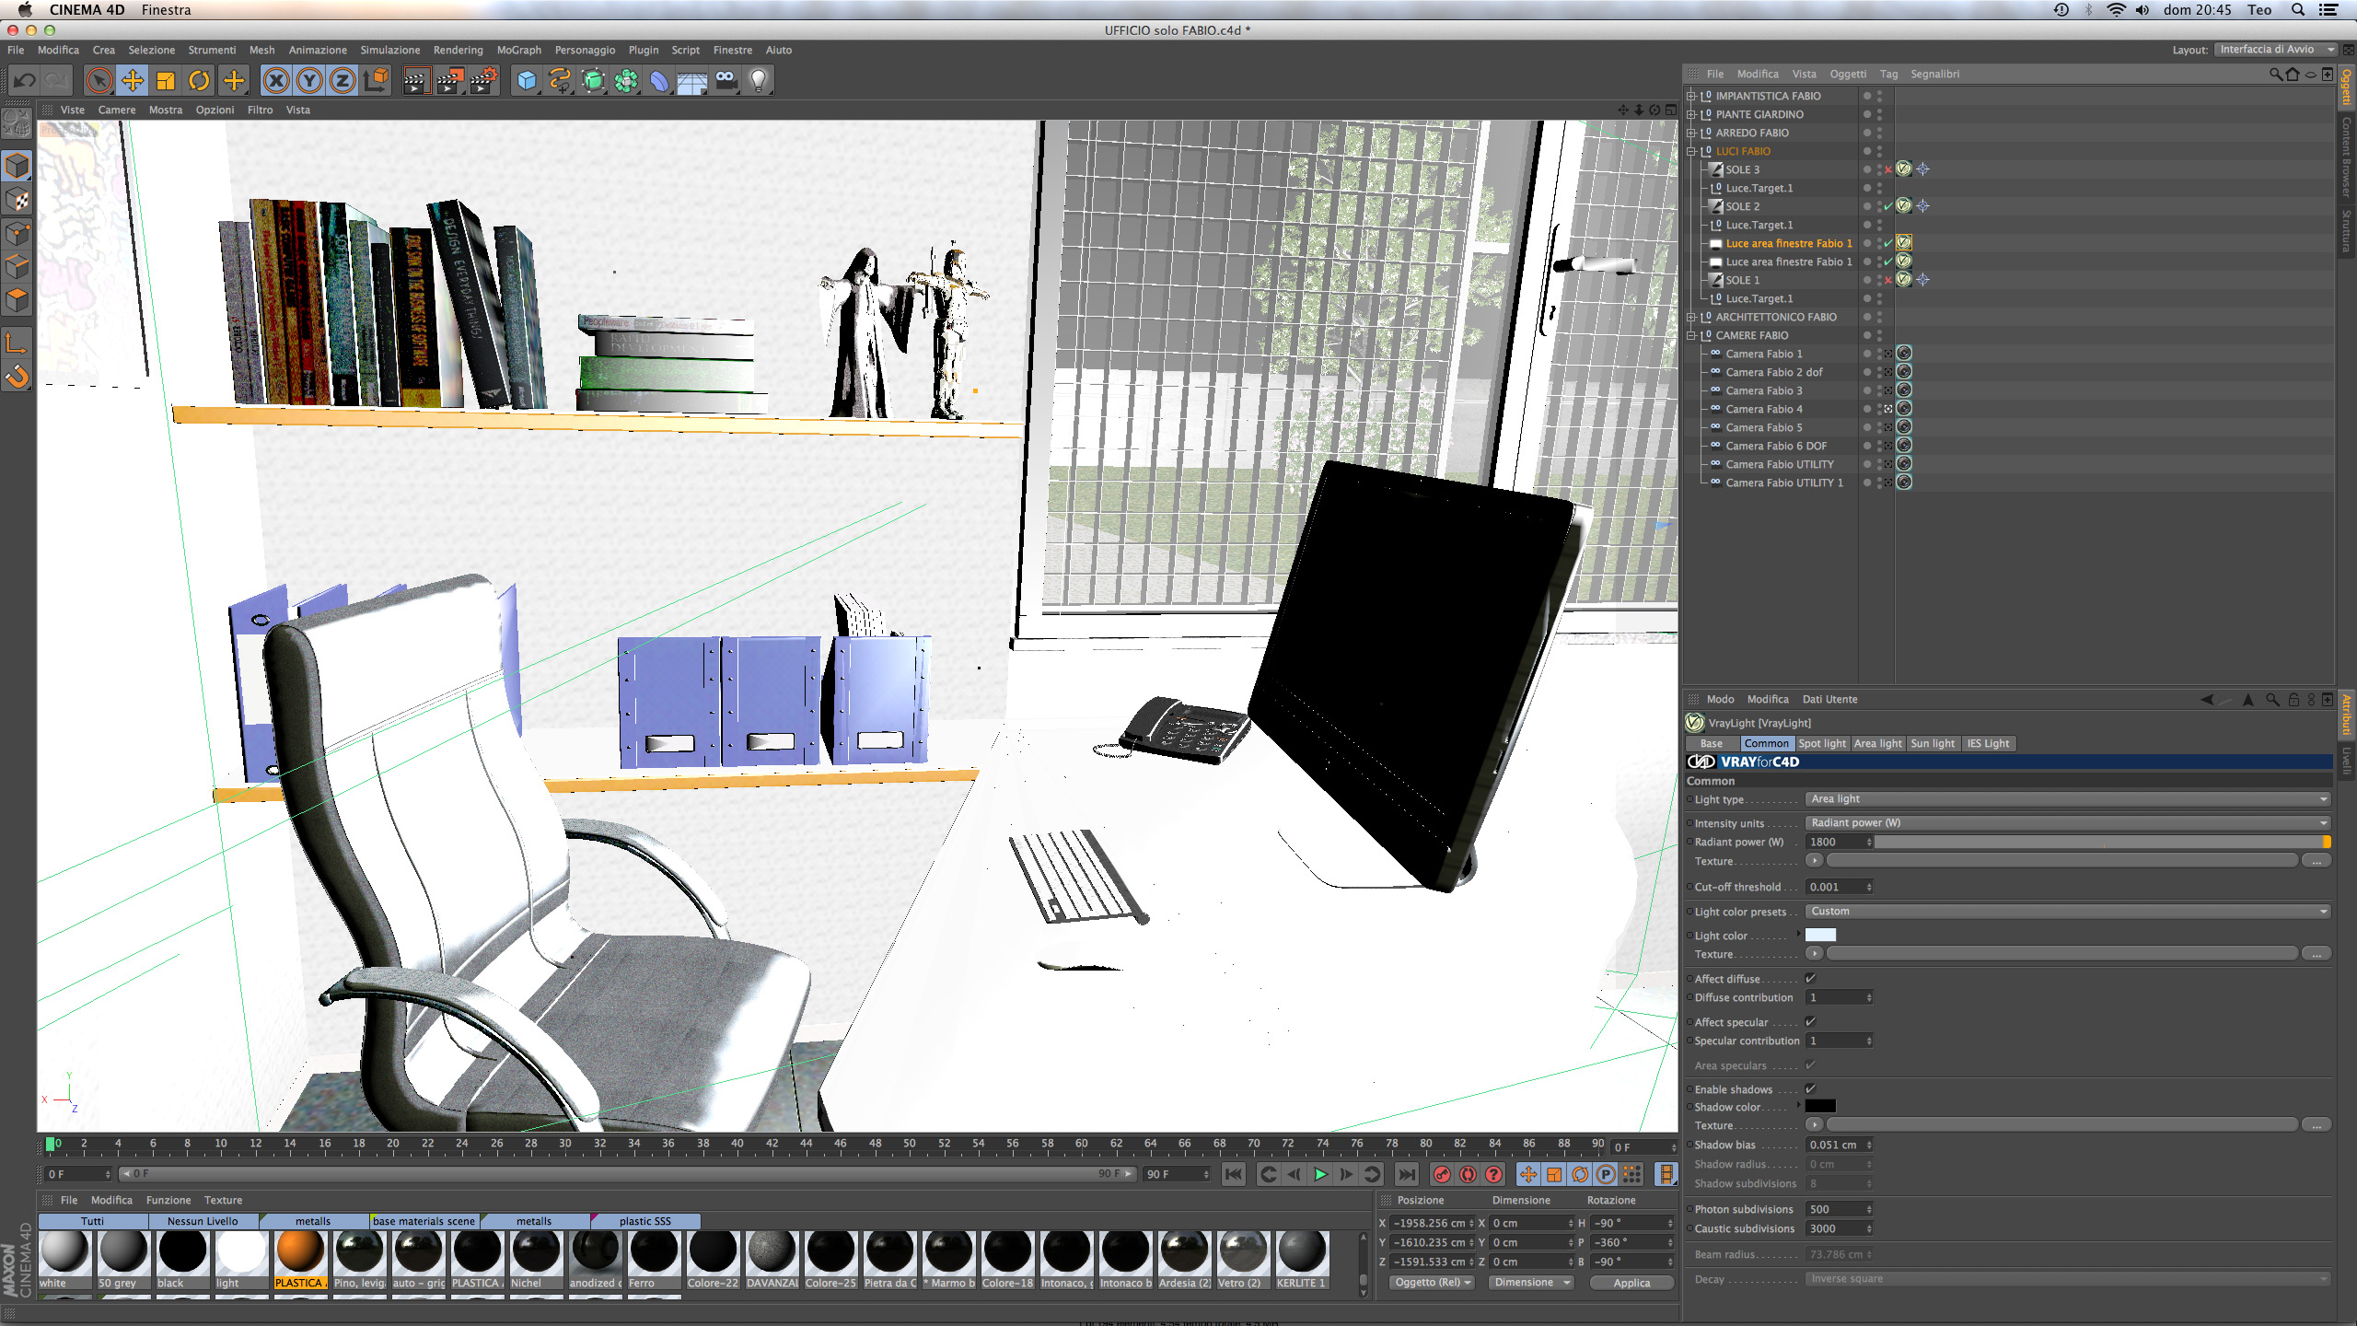Toggle Affect diffuse checkbox
Viewport: 2357px width, 1326px height.
coord(1810,978)
